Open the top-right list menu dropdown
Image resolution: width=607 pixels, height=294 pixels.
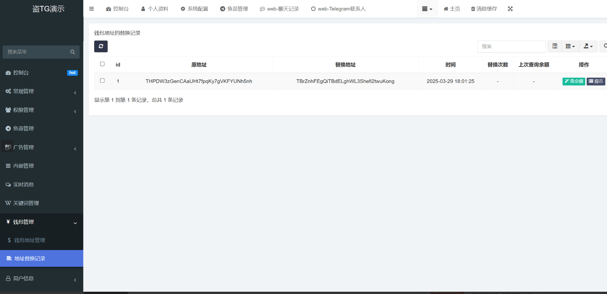[427, 9]
